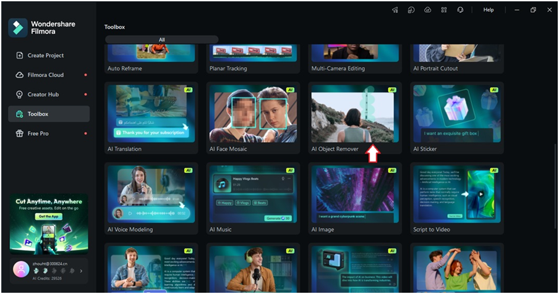Expand account details with the chevron arrow
The height and width of the screenshot is (294, 559).
click(81, 271)
